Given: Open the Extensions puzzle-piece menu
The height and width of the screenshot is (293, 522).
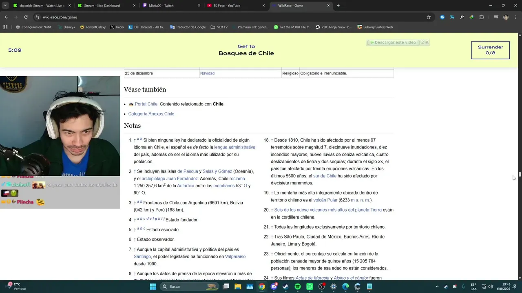Looking at the screenshot, I should (482, 17).
